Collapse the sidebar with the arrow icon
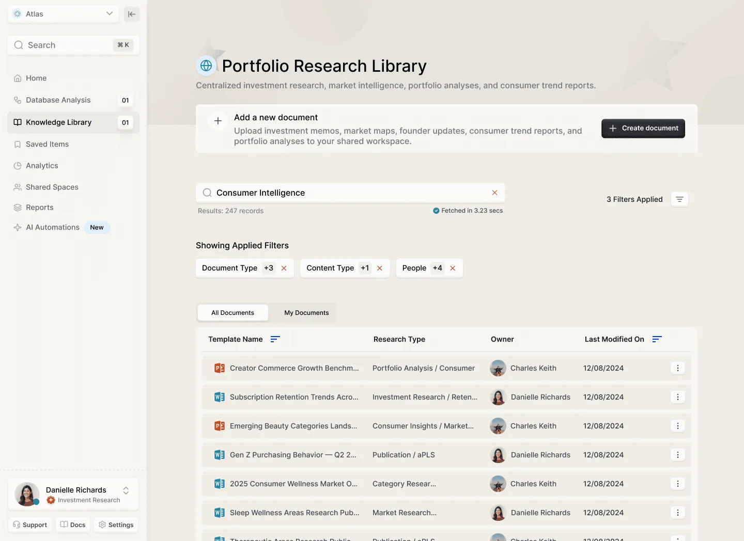The width and height of the screenshot is (744, 541). tap(132, 14)
